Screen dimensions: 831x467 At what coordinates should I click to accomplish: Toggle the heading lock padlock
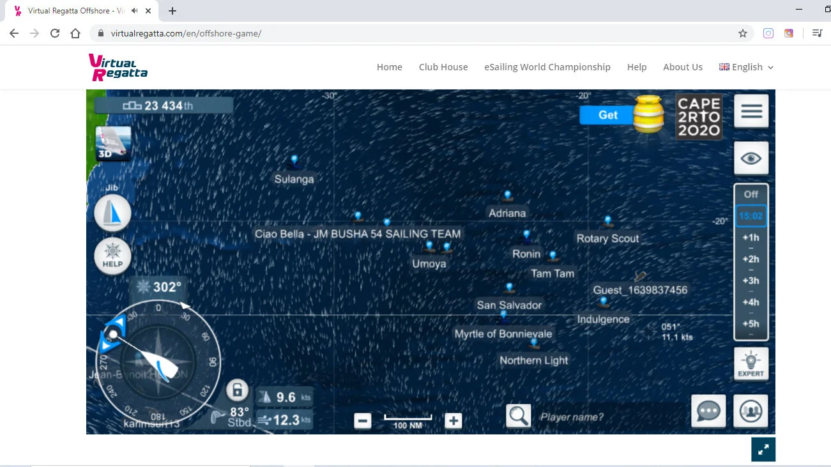[x=237, y=390]
